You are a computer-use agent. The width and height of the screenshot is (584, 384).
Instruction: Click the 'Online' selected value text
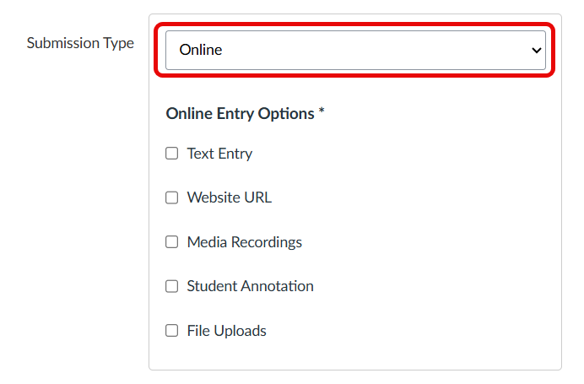coord(201,50)
